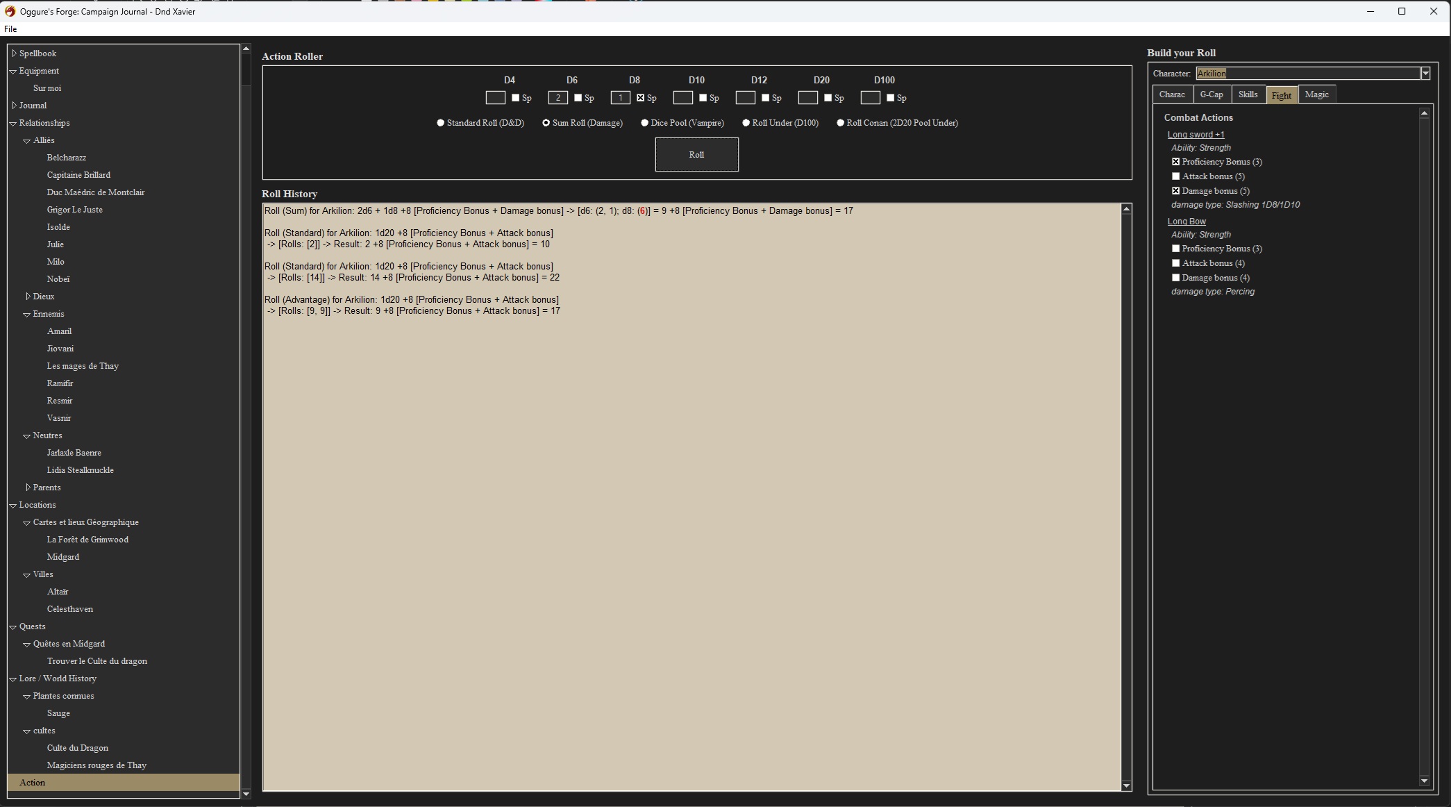Expand the Dieux relationships node
This screenshot has width=1451, height=807.
coord(28,297)
